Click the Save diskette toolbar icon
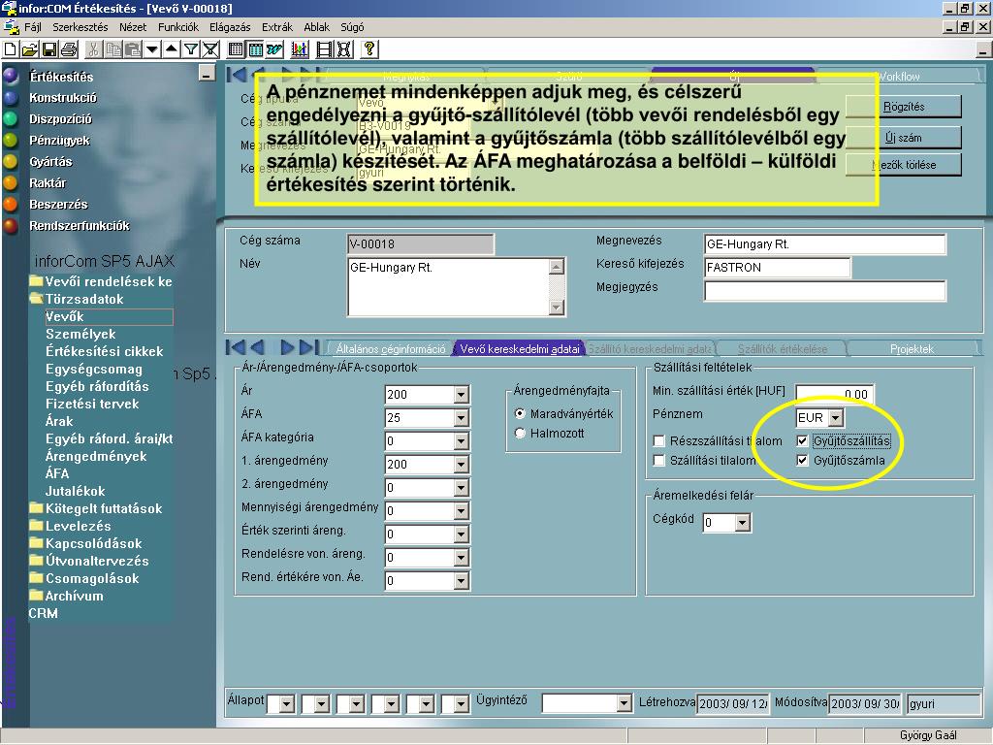993x745 pixels. click(48, 49)
